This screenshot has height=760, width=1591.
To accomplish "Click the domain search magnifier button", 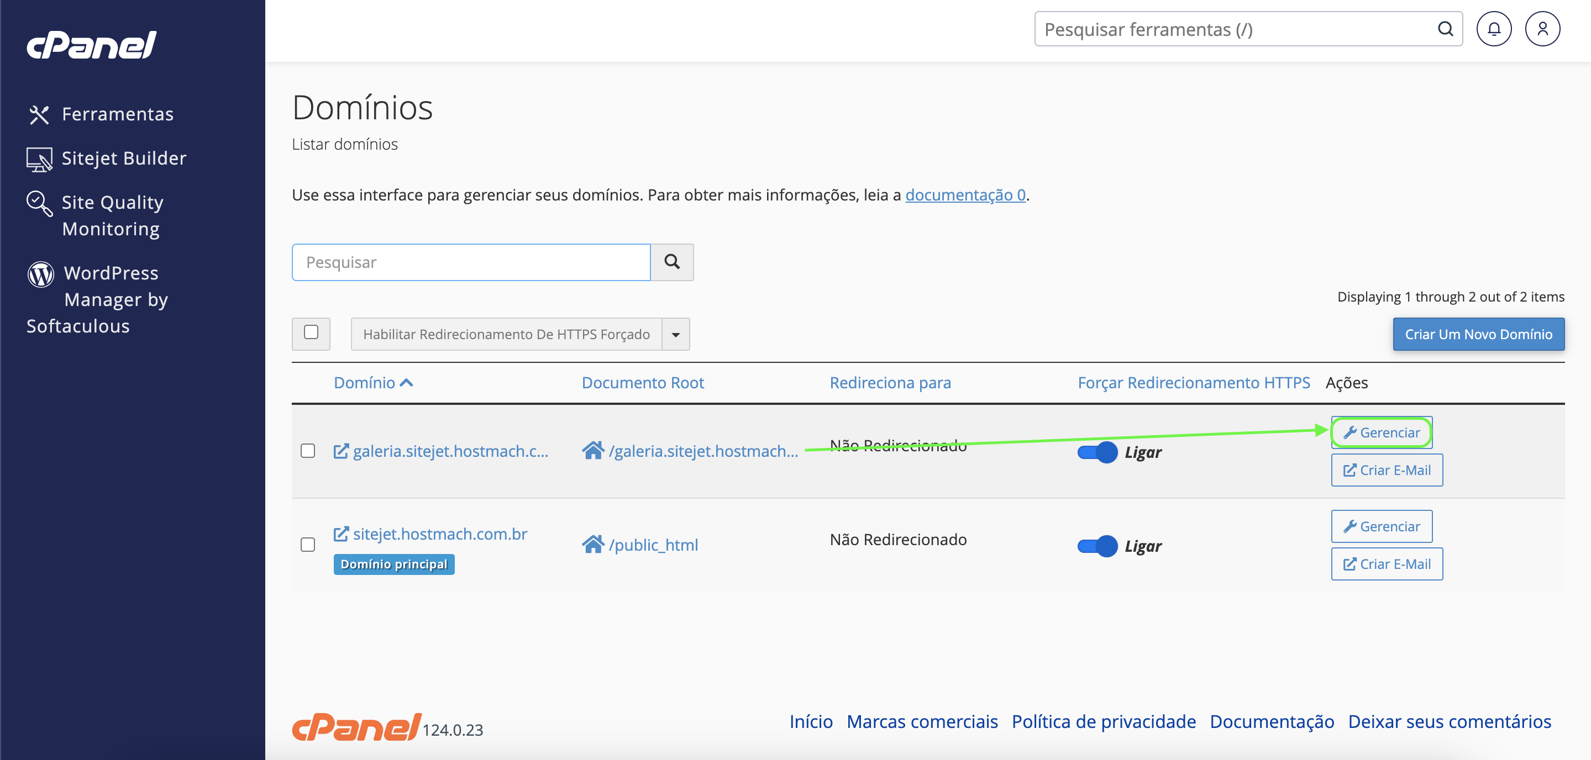I will pyautogui.click(x=672, y=262).
